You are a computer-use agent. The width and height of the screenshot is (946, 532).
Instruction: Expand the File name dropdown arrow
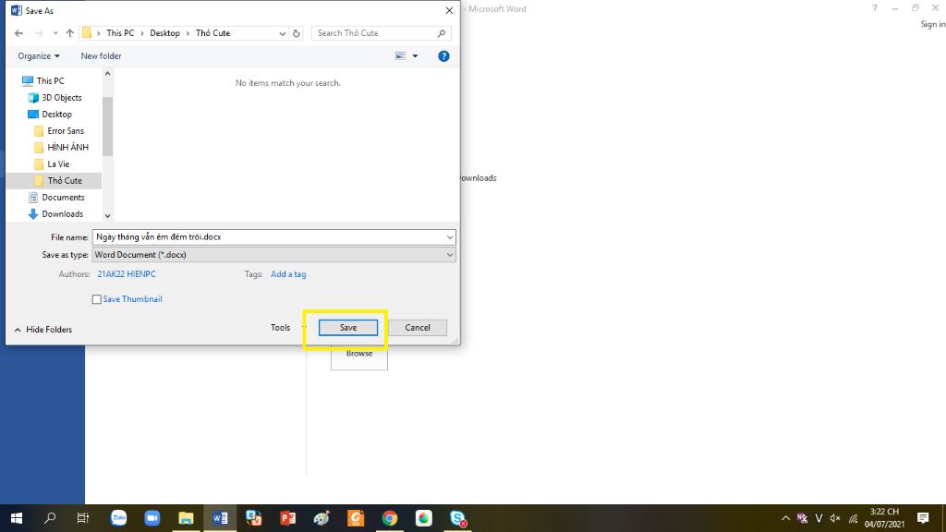click(x=450, y=237)
